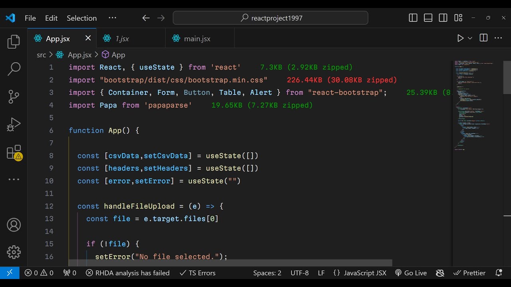Open the Source Control view
Screen dimensions: 511x287
click(x=14, y=96)
